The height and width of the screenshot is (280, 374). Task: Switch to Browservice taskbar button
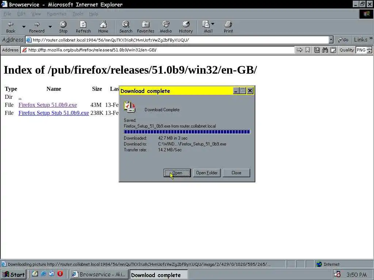(x=99, y=275)
